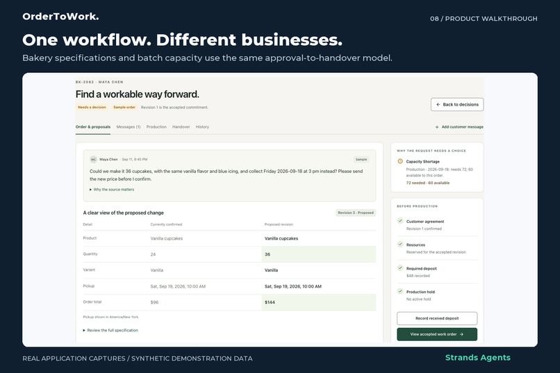Image resolution: width=560 pixels, height=373 pixels.
Task: Click proposed order total $144
Action: click(270, 302)
